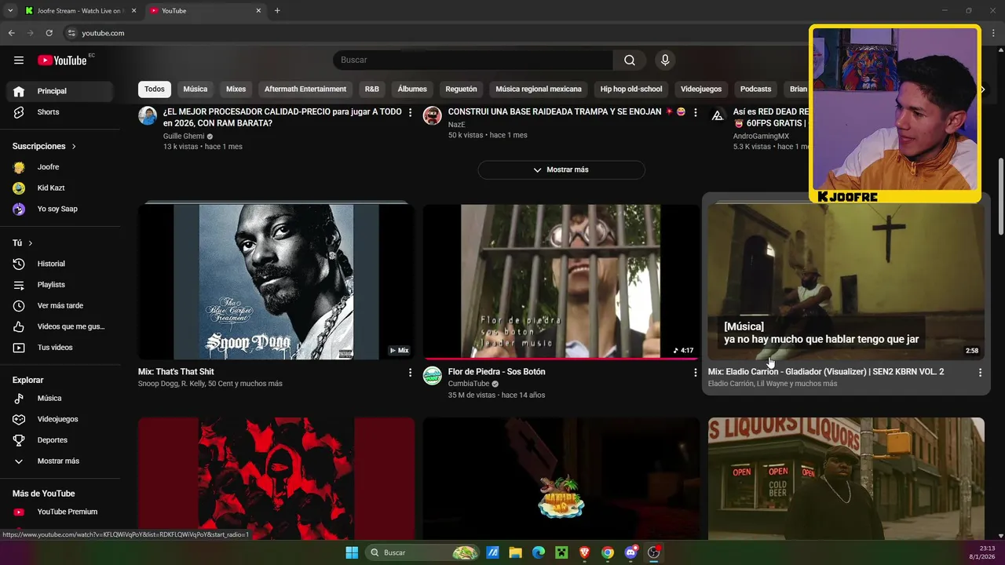The image size is (1005, 565).
Task: Open browser tab list dropdown
Action: 10,11
